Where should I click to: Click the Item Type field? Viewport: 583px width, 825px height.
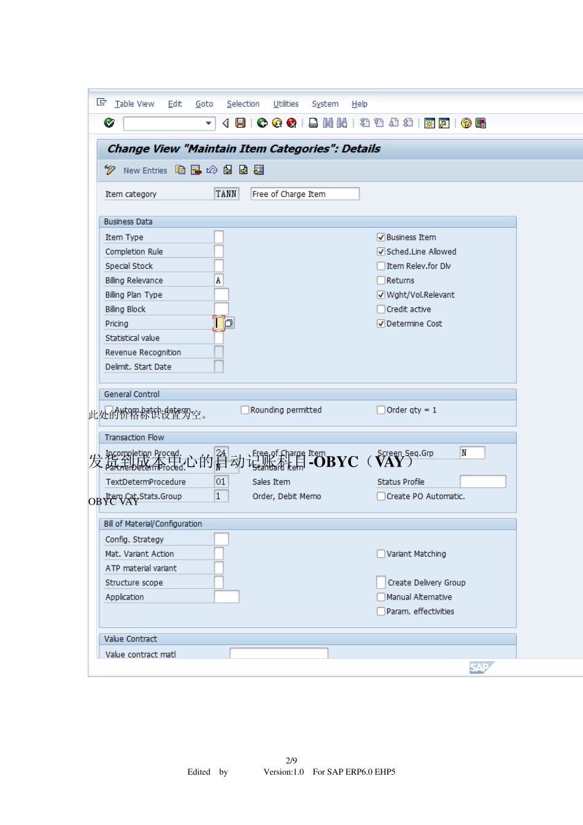pyautogui.click(x=218, y=237)
